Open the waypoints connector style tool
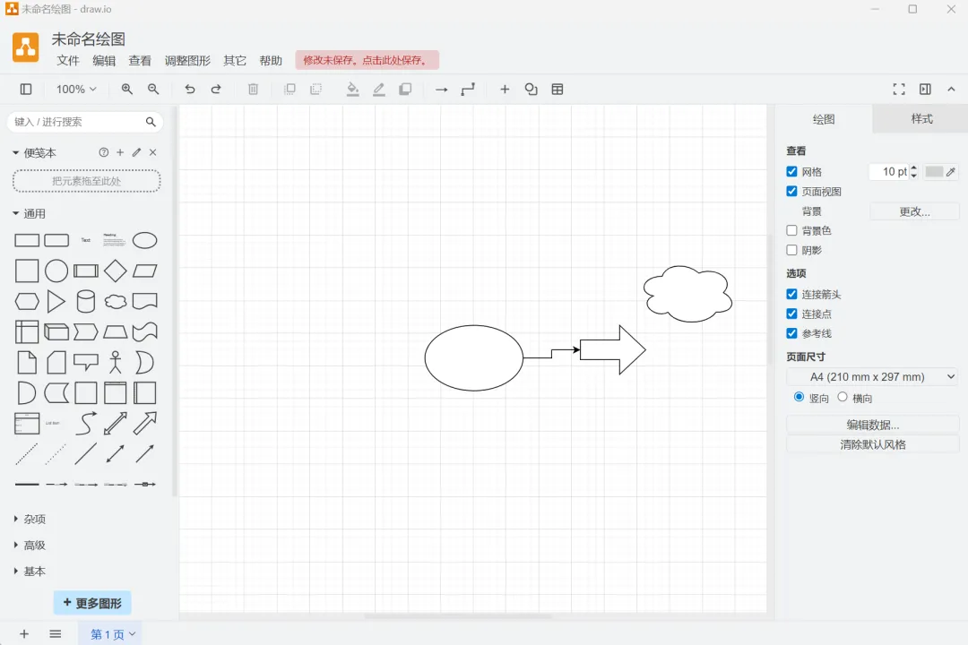This screenshot has width=968, height=645. point(468,90)
